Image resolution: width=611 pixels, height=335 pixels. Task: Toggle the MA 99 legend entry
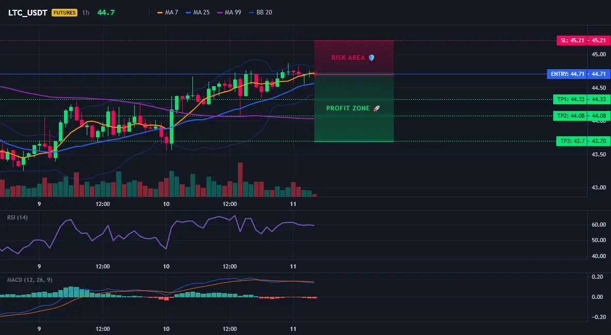pos(229,12)
